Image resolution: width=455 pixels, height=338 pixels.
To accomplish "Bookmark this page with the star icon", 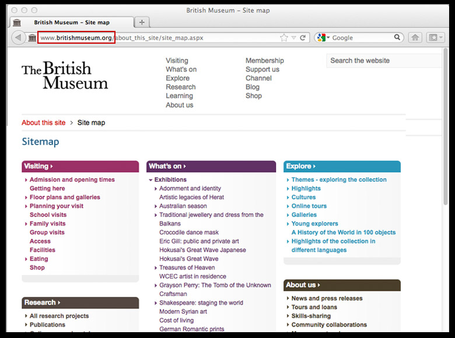I will point(284,38).
